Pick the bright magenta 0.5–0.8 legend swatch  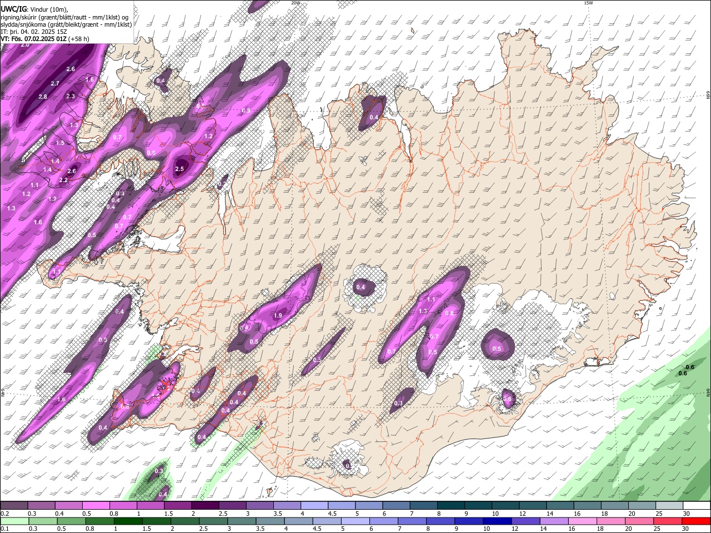coord(96,506)
